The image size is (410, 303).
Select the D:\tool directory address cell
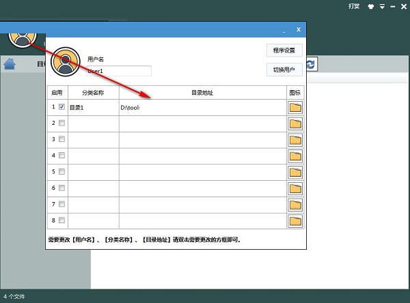pyautogui.click(x=203, y=108)
